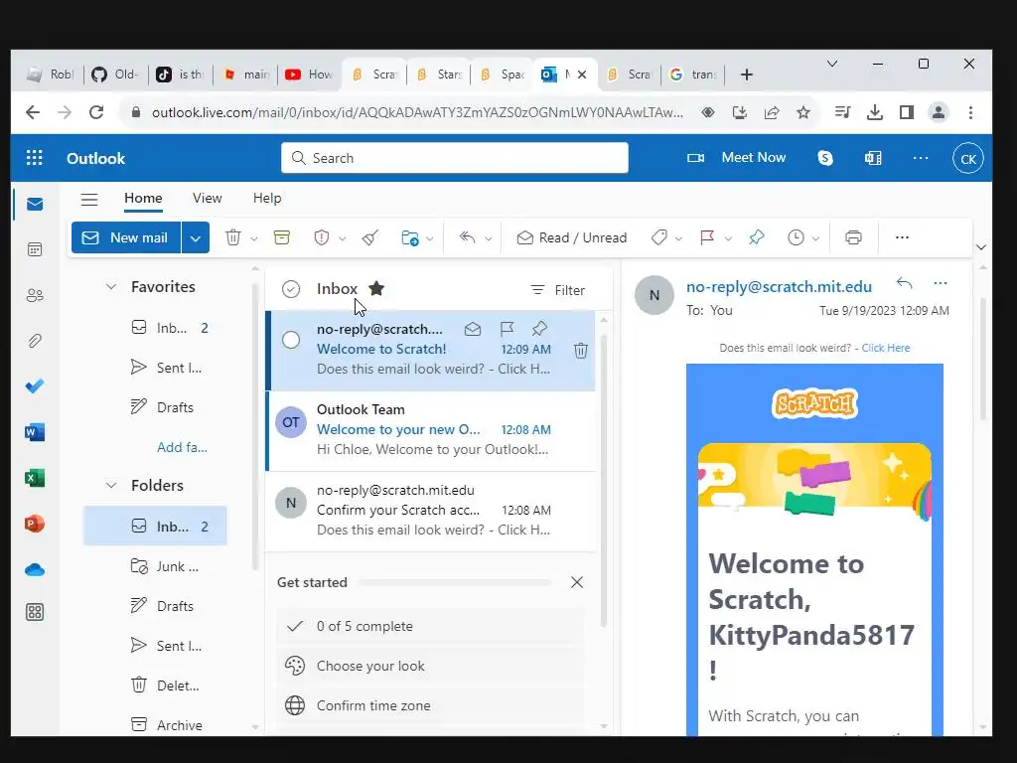
Task: Click the Snooze clock icon
Action: [x=796, y=237]
